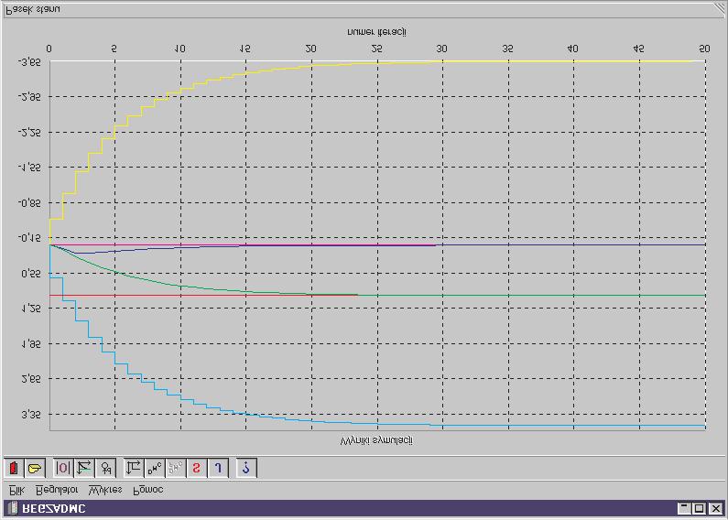Open the Regulator menu
The width and height of the screenshot is (728, 520).
(57, 490)
